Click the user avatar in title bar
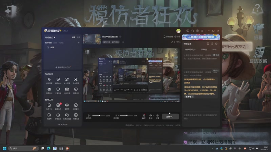The height and width of the screenshot is (152, 271). (x=179, y=31)
